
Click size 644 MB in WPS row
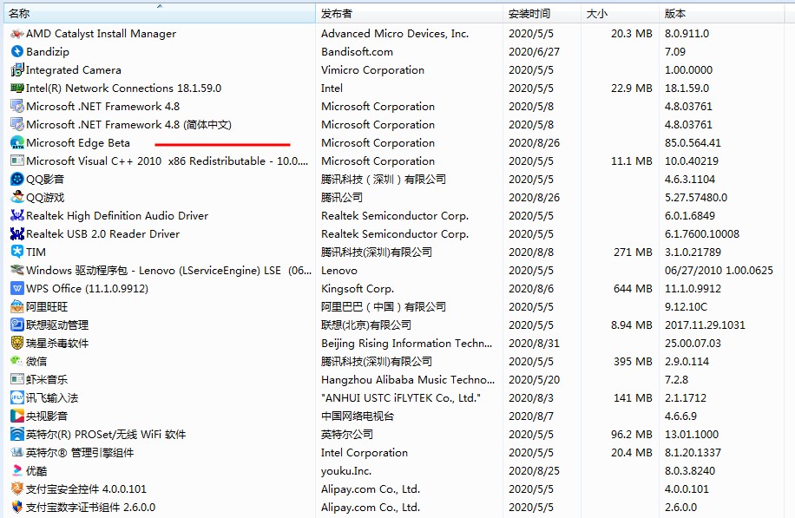point(633,288)
